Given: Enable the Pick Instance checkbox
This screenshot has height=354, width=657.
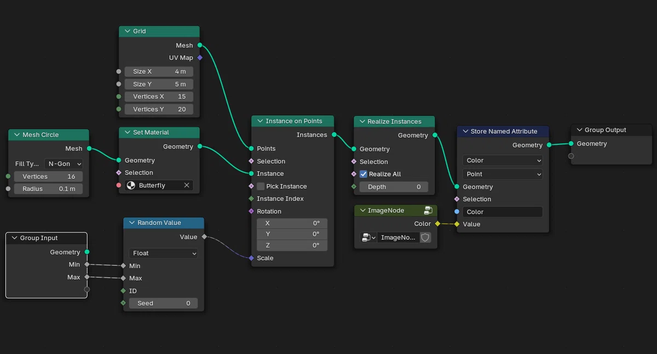Looking at the screenshot, I should coord(261,186).
